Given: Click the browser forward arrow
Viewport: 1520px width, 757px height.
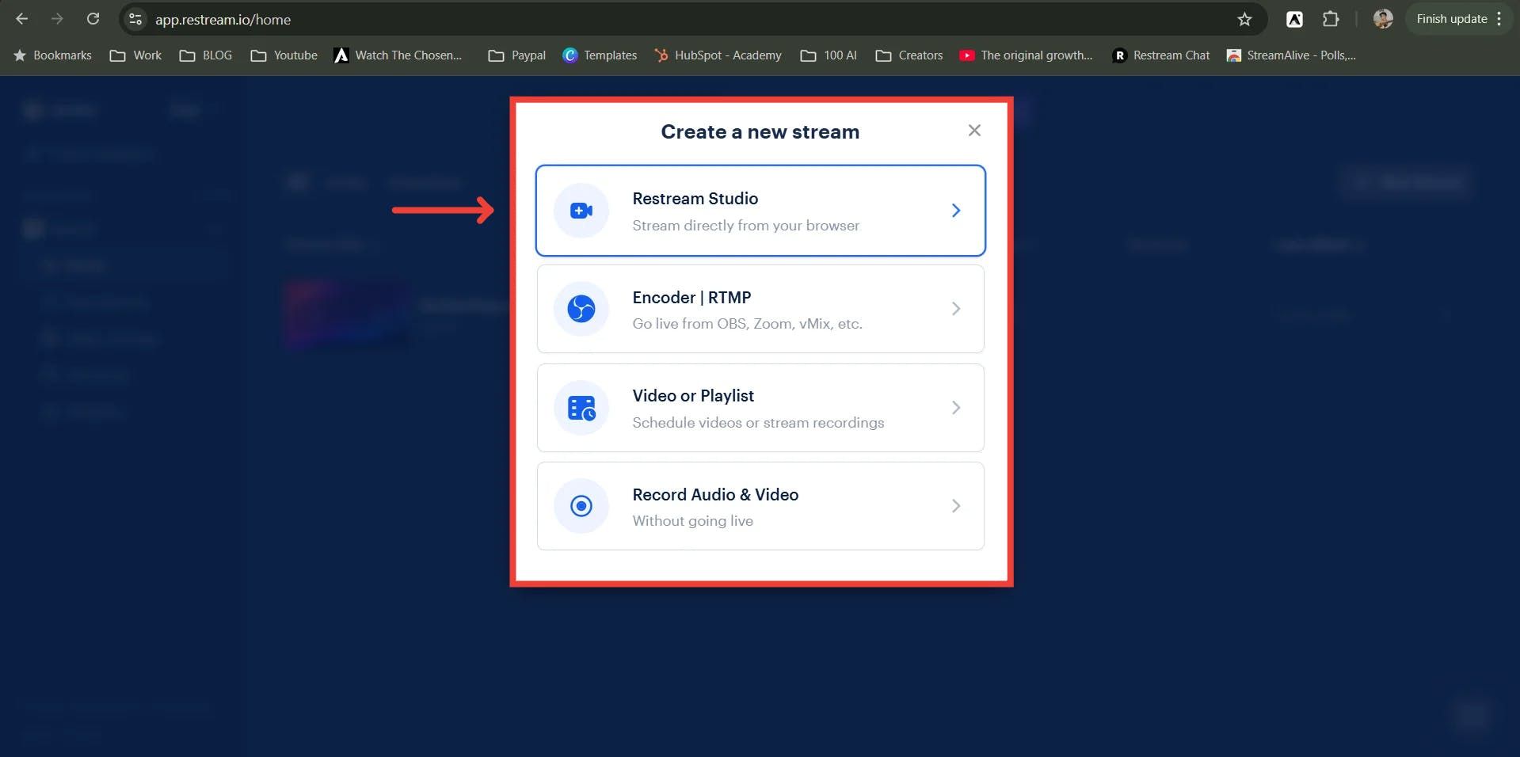Looking at the screenshot, I should (x=57, y=19).
